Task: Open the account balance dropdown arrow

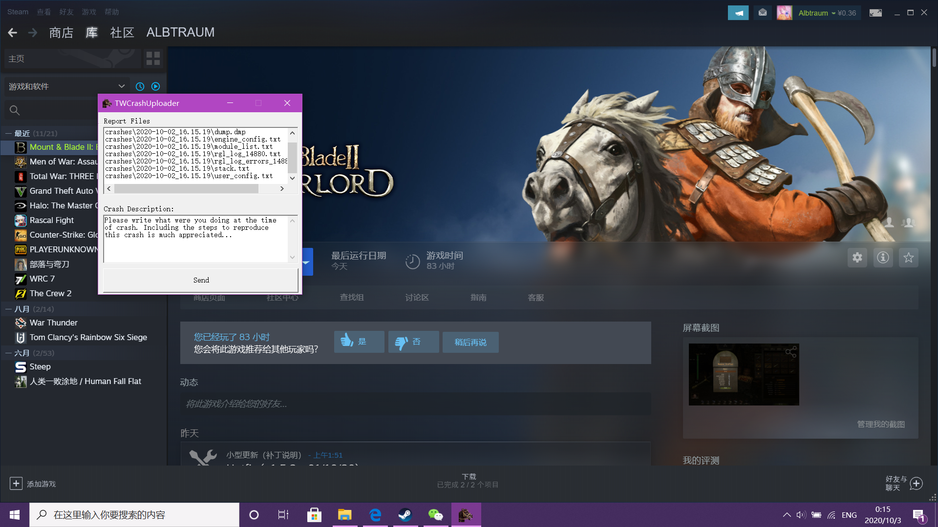Action: (833, 13)
